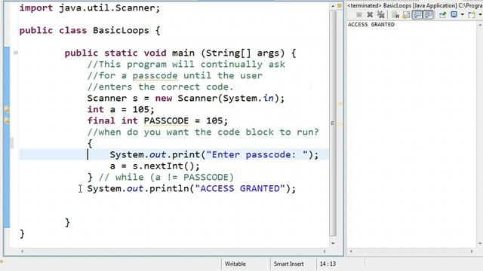The height and width of the screenshot is (271, 483).
Task: Click the terminated BasicLooops console title
Action: [415, 5]
